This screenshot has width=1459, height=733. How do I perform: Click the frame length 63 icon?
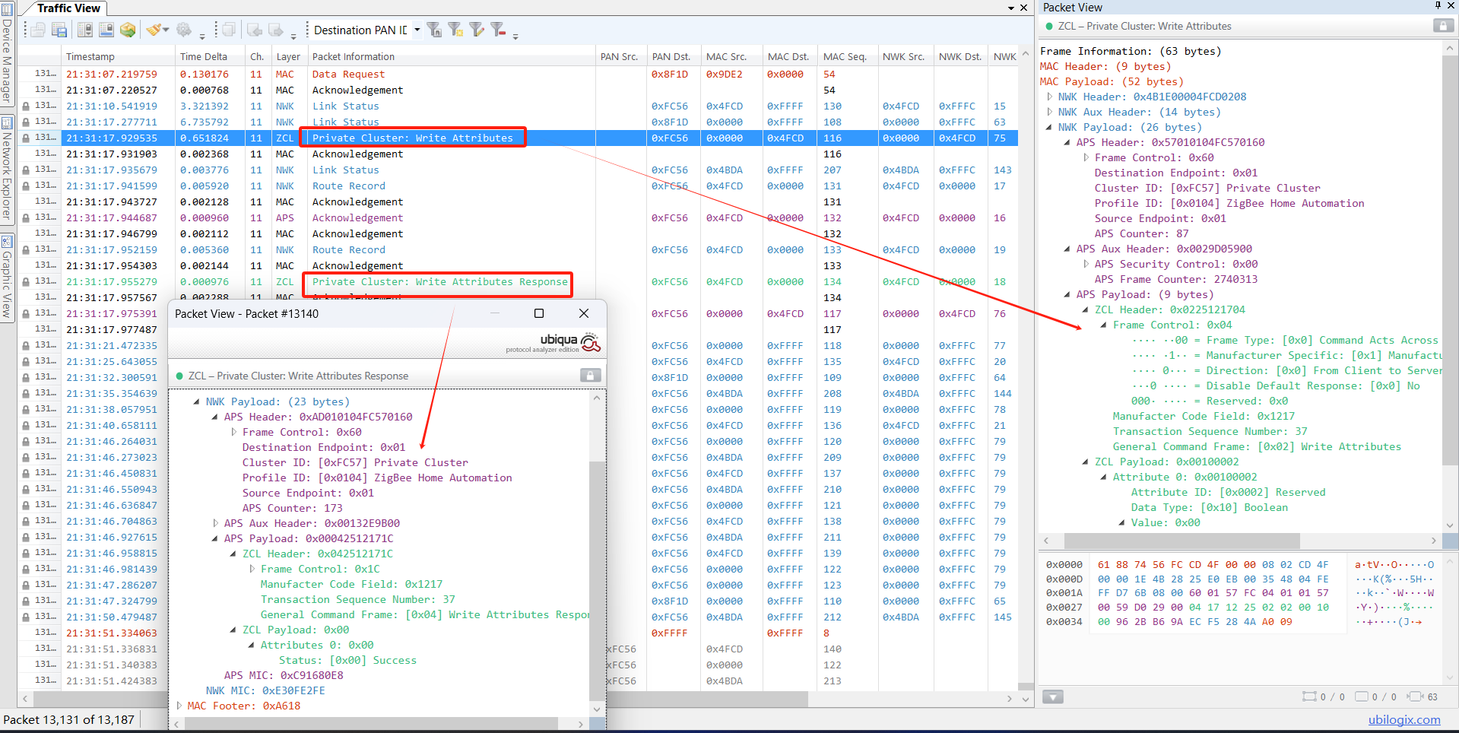[1416, 697]
